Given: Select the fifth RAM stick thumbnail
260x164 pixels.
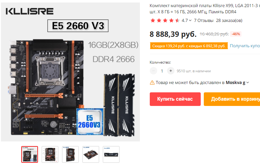Looking at the screenshot, I should point(111,154).
